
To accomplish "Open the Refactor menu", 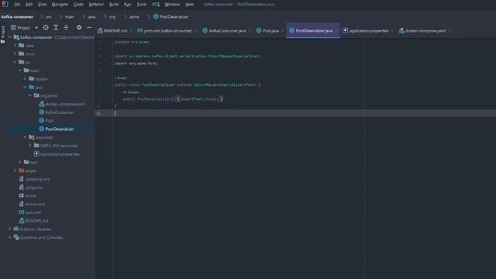I will pyautogui.click(x=96, y=5).
